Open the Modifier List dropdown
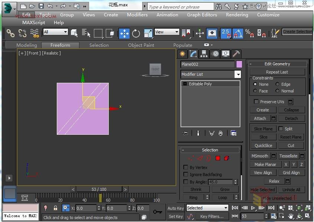314x222 pixels. tap(238, 74)
